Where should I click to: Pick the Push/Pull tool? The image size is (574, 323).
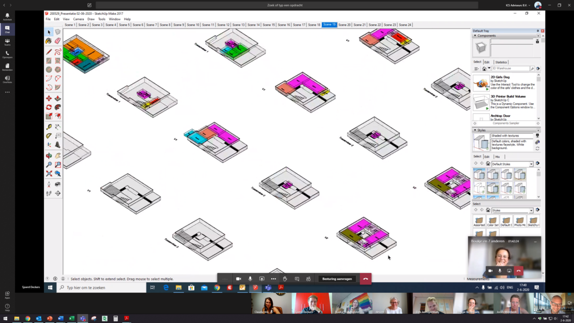57,98
